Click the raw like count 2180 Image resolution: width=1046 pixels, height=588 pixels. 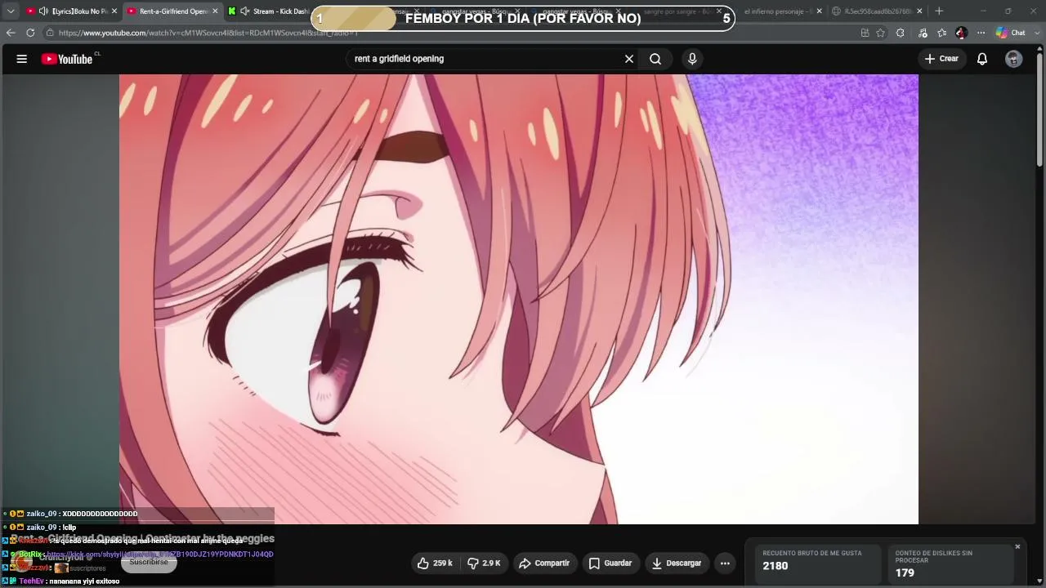tap(776, 566)
